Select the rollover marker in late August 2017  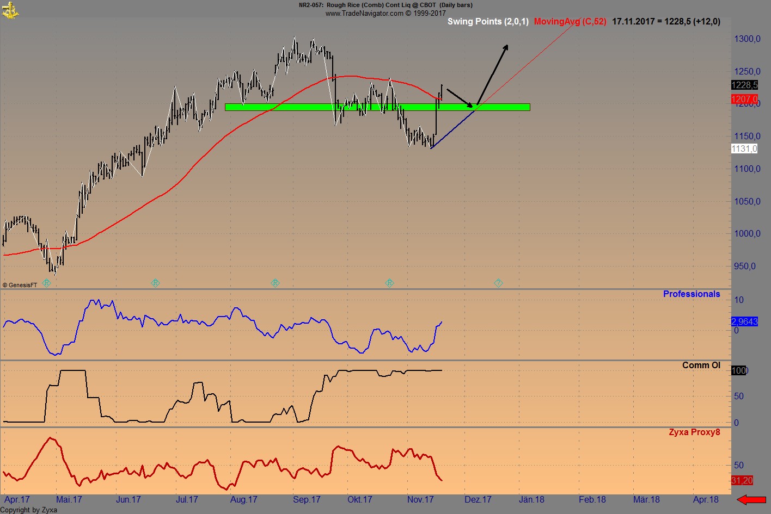point(275,283)
